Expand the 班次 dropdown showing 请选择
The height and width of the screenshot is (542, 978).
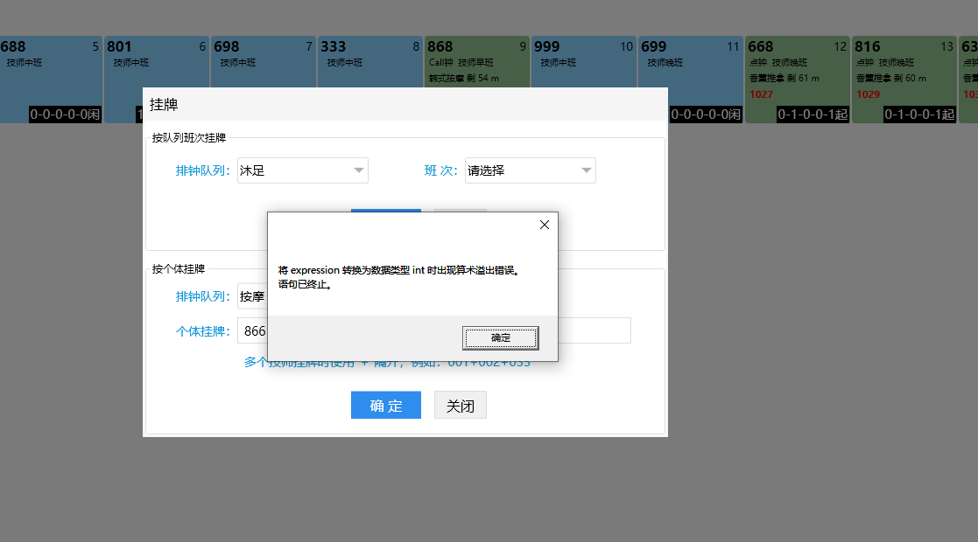[530, 170]
